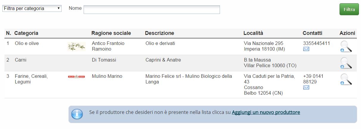Viewport: 361px width, 129px height.
Task: Click the blue info icon
Action: (x=77, y=114)
